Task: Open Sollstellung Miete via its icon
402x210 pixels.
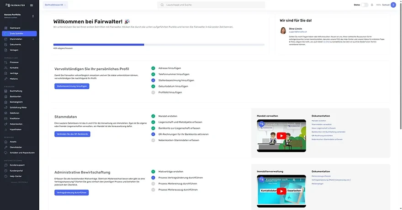Action: coord(6,108)
